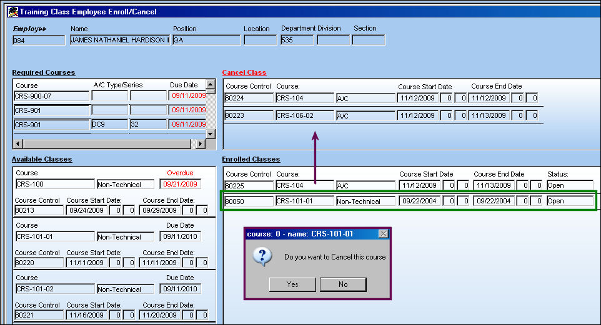
Task: Click right arrow of horizontal scrollbar
Action: (x=201, y=144)
